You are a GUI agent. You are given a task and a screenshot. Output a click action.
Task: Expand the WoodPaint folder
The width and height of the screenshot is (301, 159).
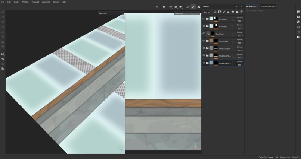pos(207,41)
